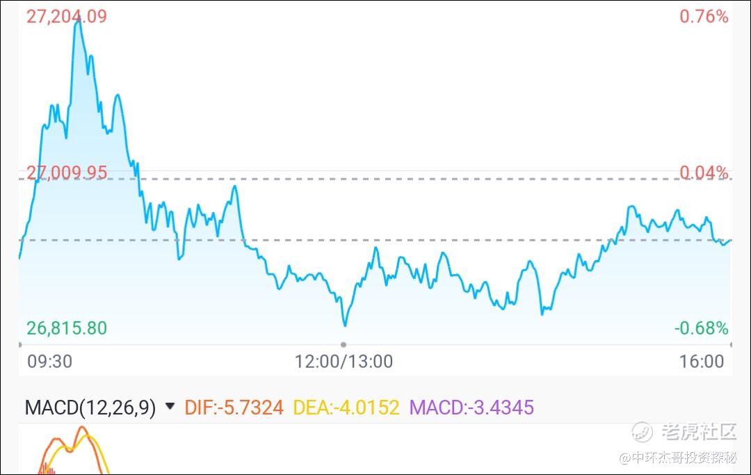The image size is (751, 475).
Task: Click the 27,204.09 high price label
Action: click(67, 16)
